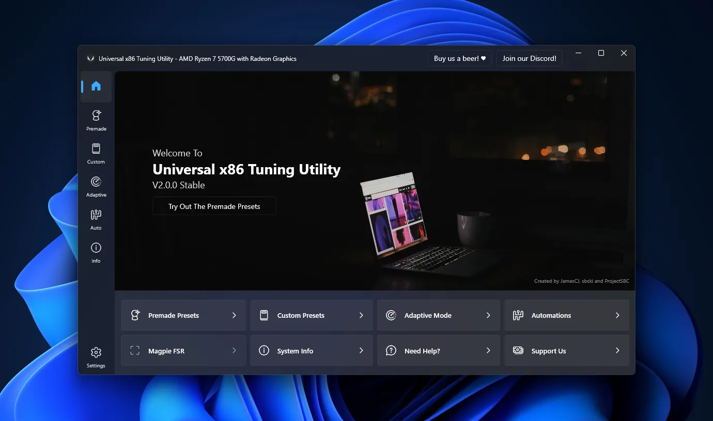
Task: Open the Adaptive Mode card label
Action: pos(428,316)
